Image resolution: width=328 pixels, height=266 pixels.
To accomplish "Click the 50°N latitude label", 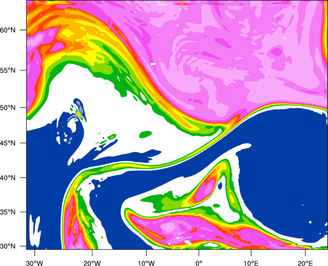I will point(8,108).
